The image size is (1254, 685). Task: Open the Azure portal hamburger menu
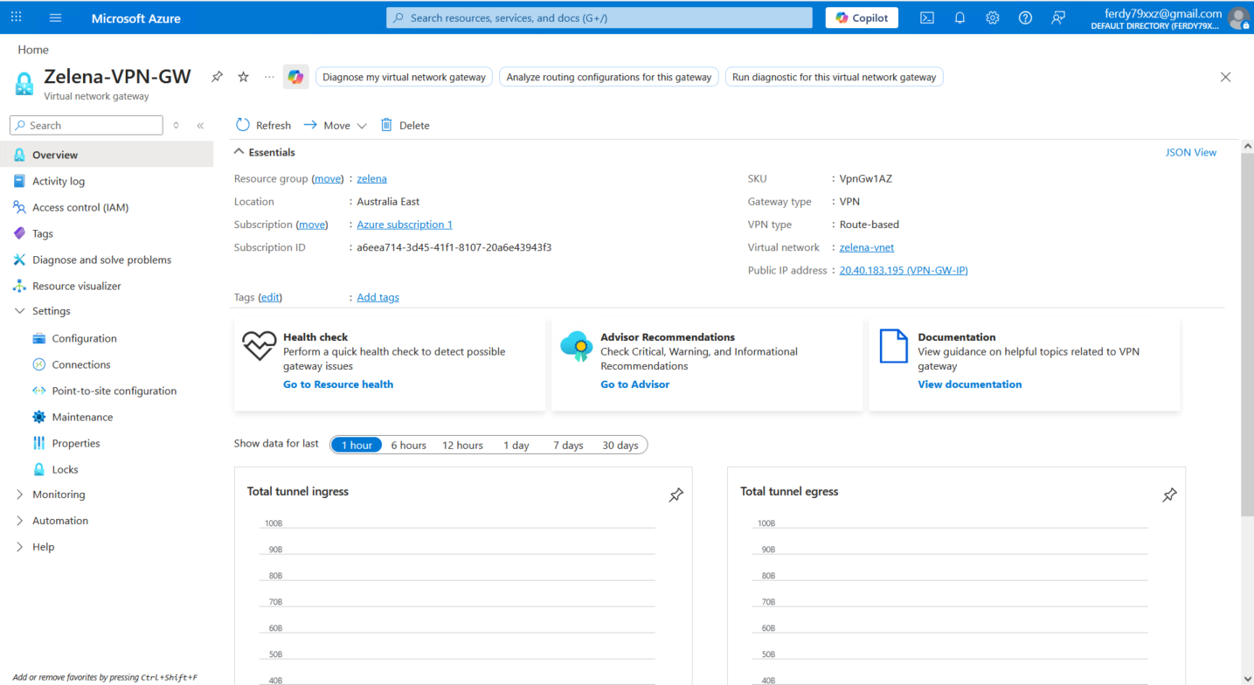(56, 17)
